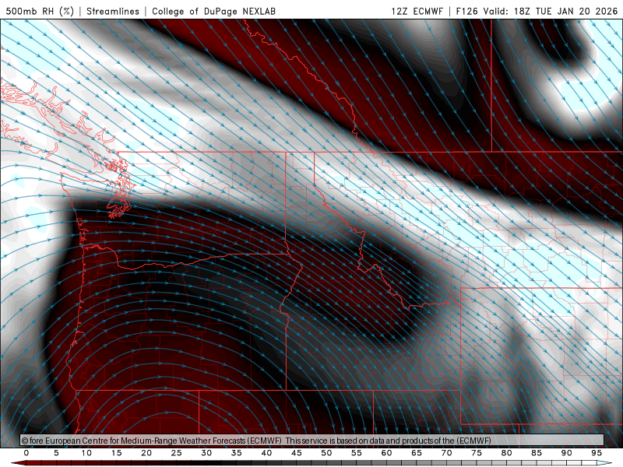Screen dimensions: 623x467
Task: Click the "65" value on color scale
Action: [x=417, y=453]
